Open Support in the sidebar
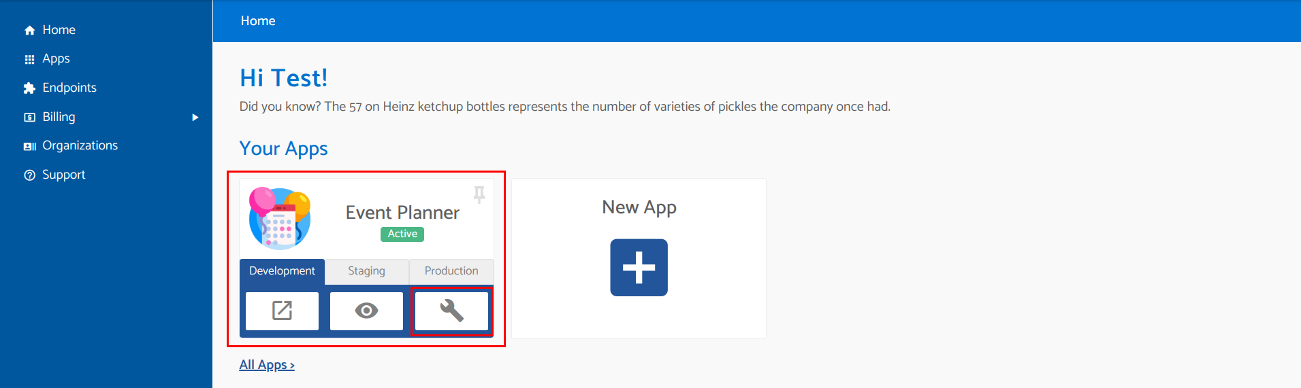 point(64,175)
